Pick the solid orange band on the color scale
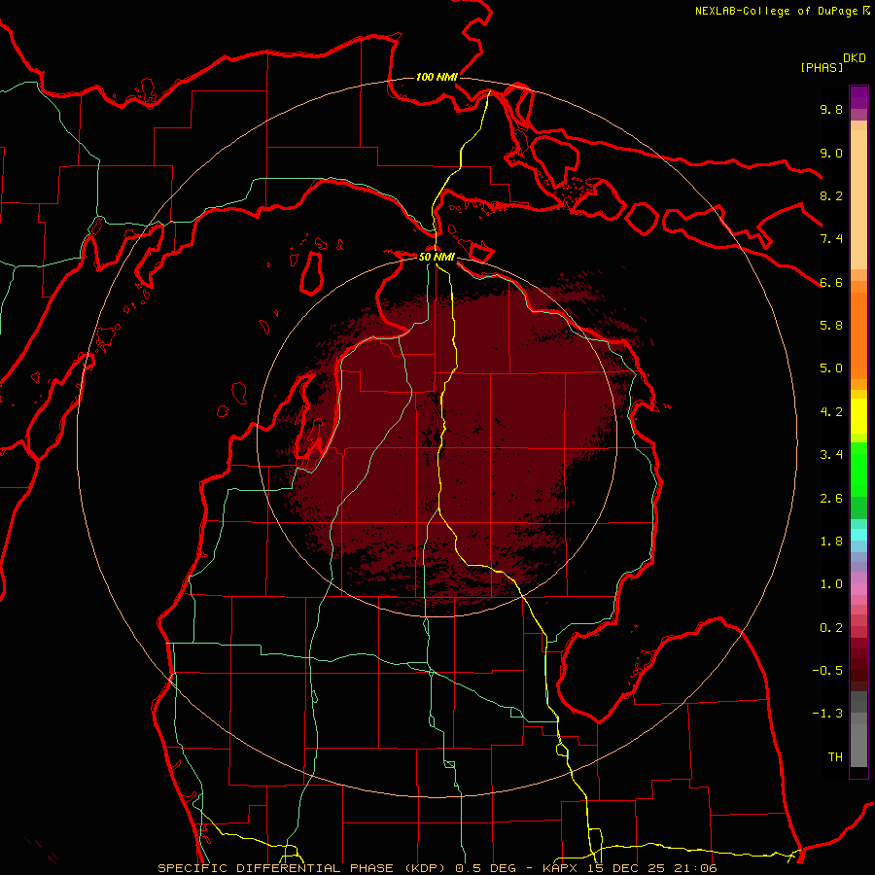 coord(858,334)
